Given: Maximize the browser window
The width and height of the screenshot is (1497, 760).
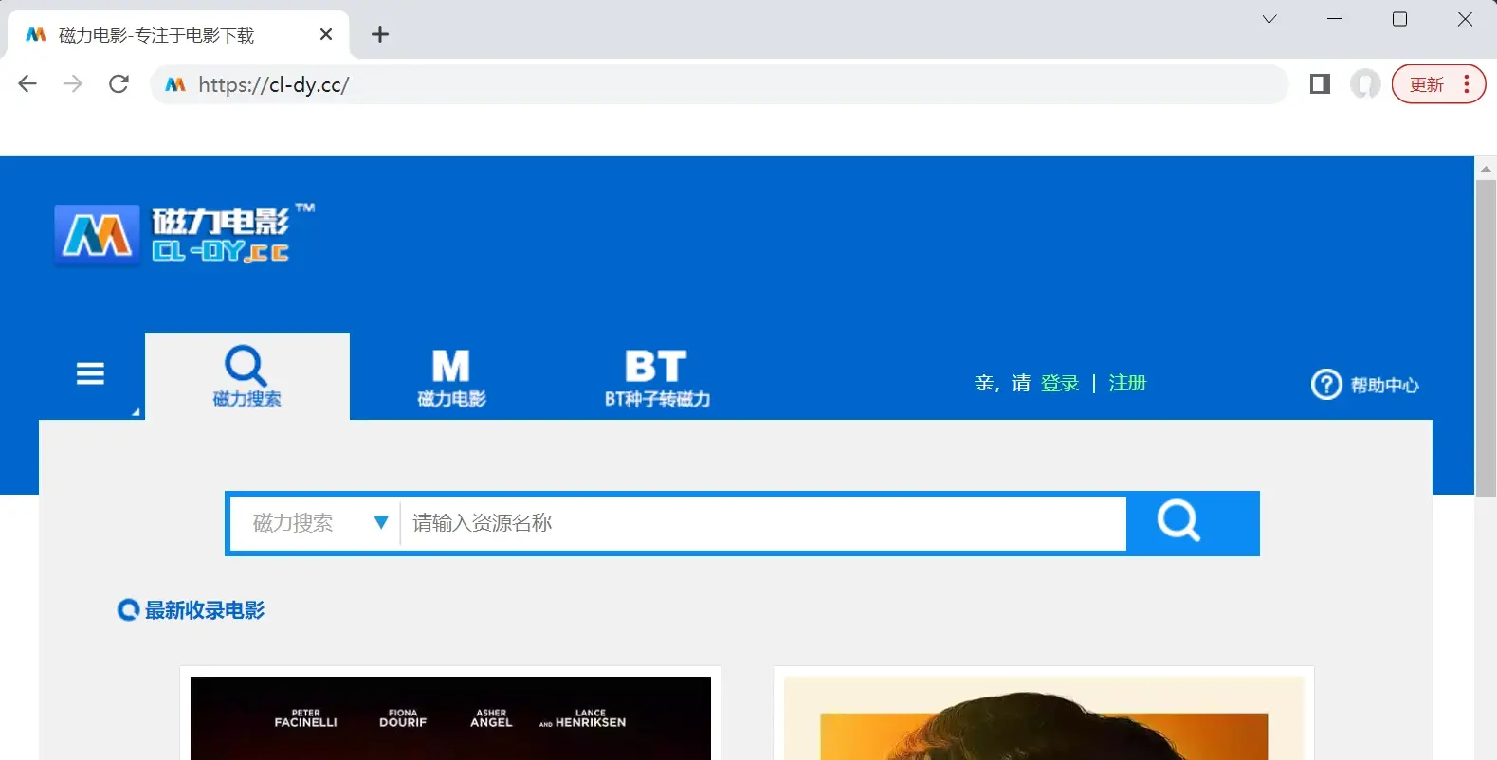Looking at the screenshot, I should pos(1399,19).
